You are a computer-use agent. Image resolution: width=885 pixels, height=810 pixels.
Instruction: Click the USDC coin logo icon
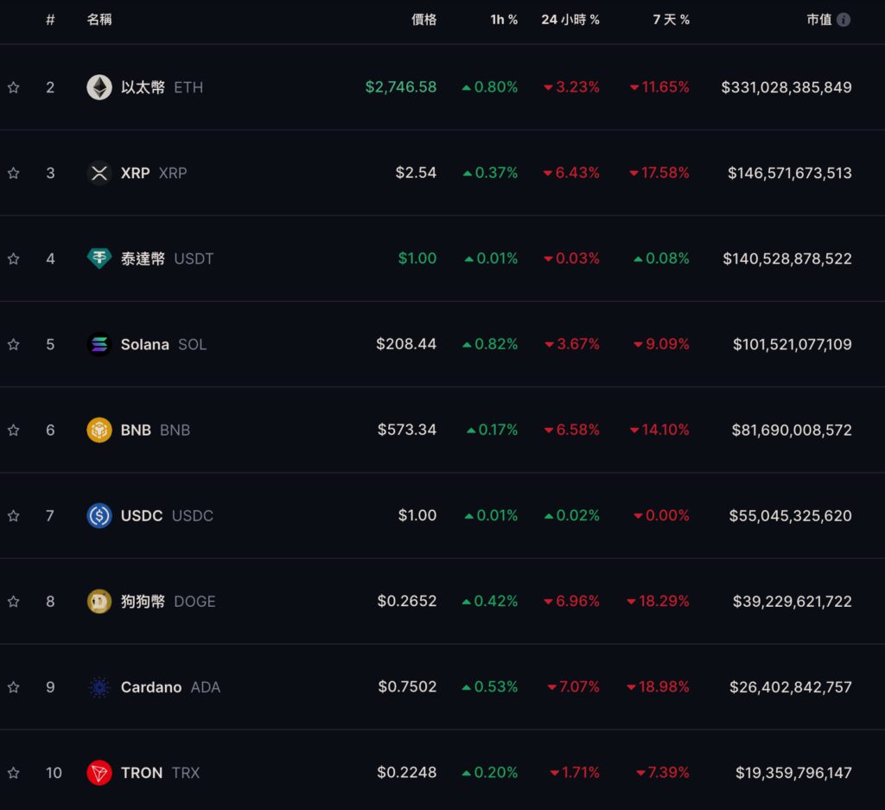(99, 515)
